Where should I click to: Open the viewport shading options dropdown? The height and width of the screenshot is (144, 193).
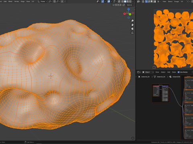click(133, 2)
